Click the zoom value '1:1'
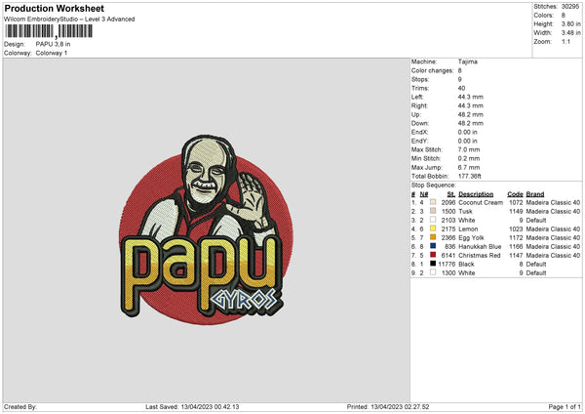Screen dimensions: 585x414 (565, 41)
